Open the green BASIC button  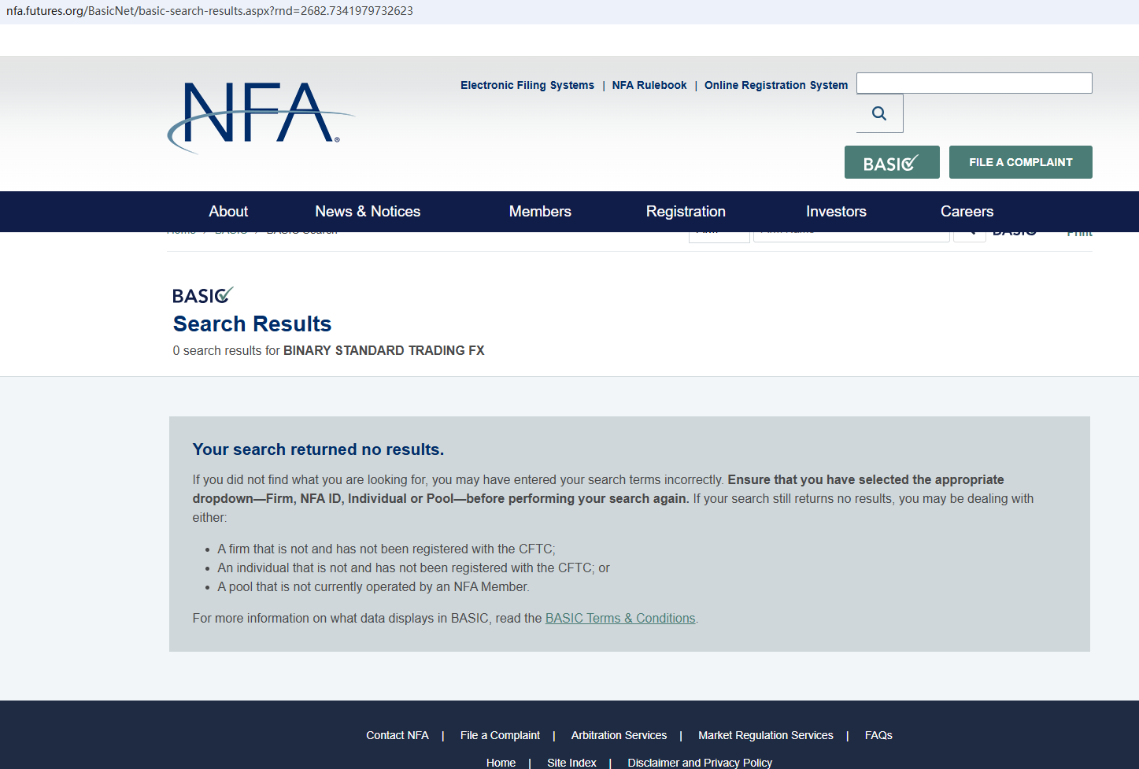click(x=892, y=162)
